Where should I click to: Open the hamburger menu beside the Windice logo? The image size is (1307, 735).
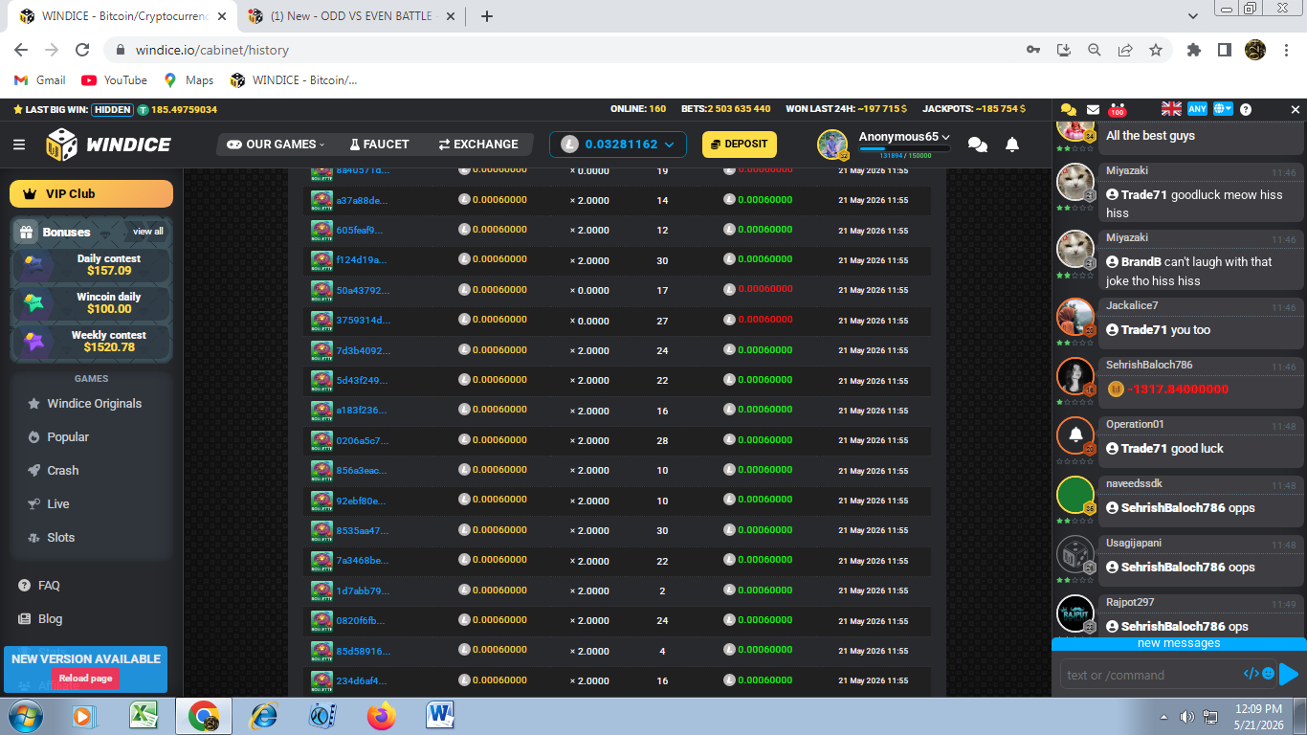point(19,145)
